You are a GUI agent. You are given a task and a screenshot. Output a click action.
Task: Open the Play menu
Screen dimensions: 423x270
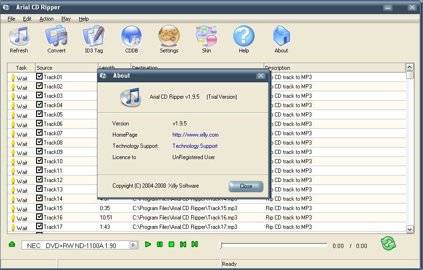click(66, 19)
